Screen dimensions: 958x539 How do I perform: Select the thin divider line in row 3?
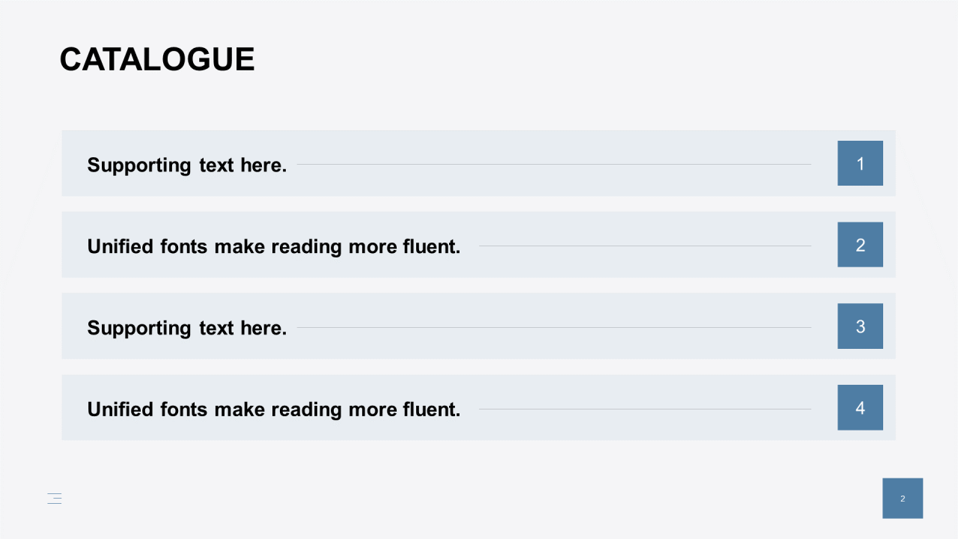[554, 327]
